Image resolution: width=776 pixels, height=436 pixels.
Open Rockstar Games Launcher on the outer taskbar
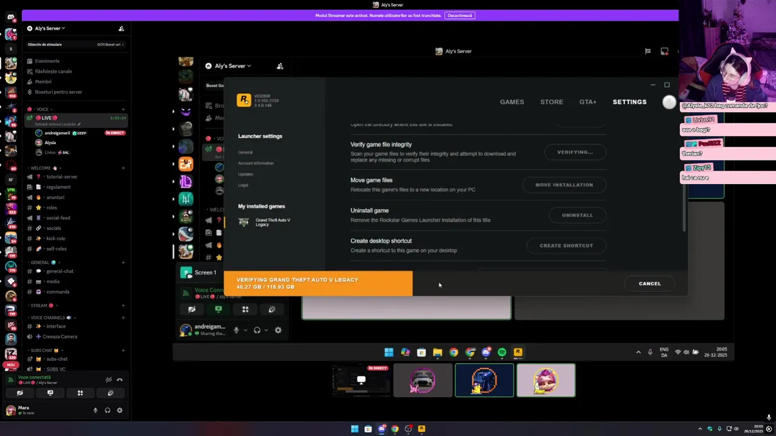pyautogui.click(x=421, y=429)
